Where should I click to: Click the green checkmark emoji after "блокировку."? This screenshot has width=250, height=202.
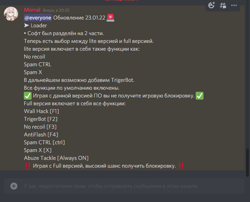pyautogui.click(x=200, y=96)
